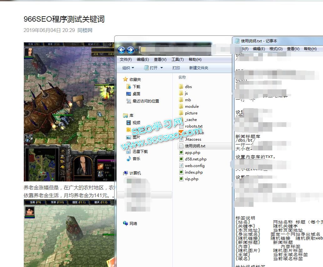This screenshot has height=267, width=323.
Task: Select the dbs folder icon
Action: point(181,86)
